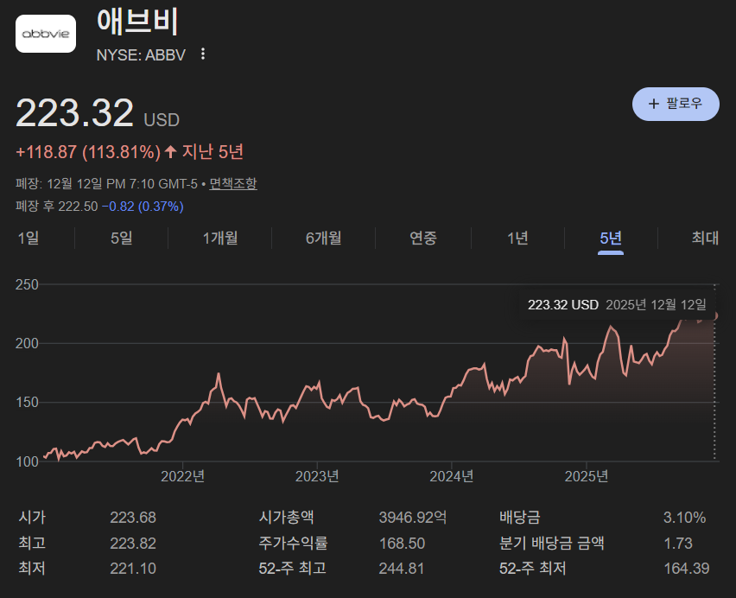Click the 팔로우 follow button

[x=676, y=104]
